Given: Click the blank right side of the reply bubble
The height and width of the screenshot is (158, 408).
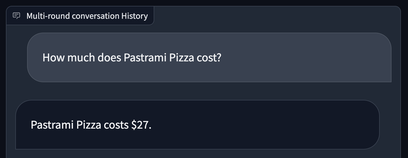Looking at the screenshot, I should [x=265, y=125].
